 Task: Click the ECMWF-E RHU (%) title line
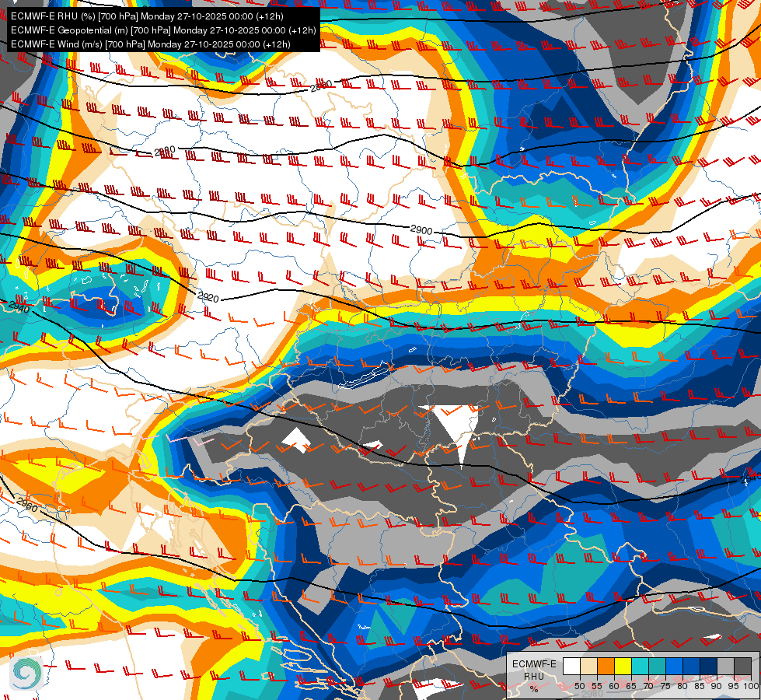147,16
